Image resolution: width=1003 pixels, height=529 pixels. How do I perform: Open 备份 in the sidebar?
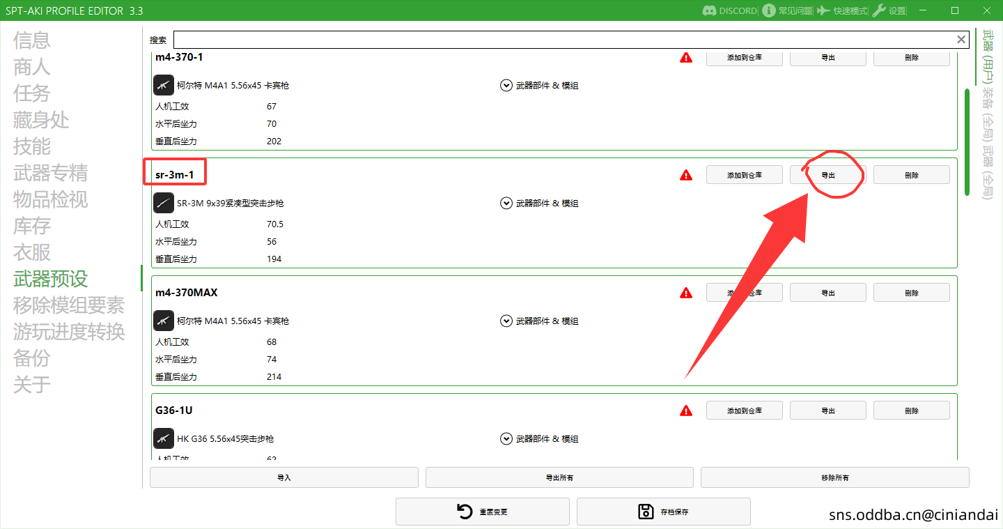pos(32,358)
